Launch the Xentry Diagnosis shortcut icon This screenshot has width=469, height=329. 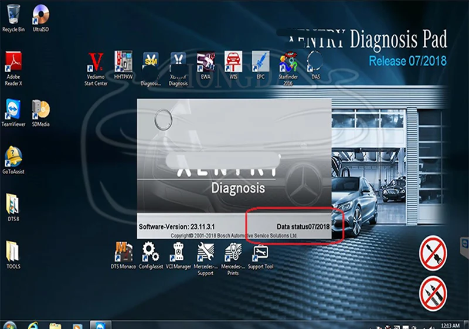[178, 69]
